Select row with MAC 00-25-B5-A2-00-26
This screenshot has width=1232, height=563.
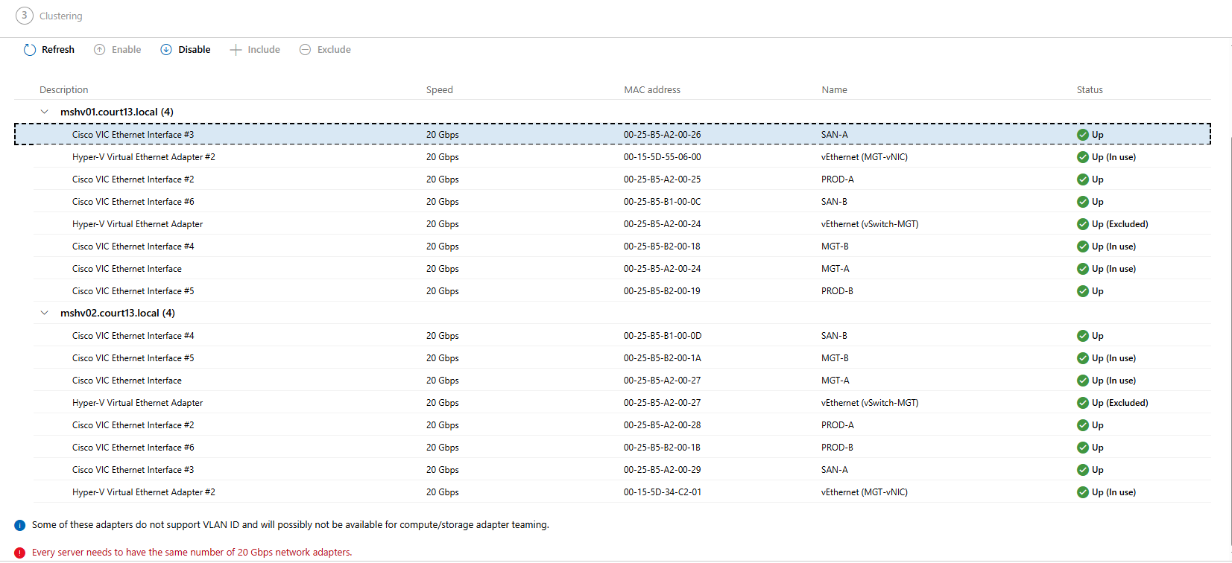point(613,134)
